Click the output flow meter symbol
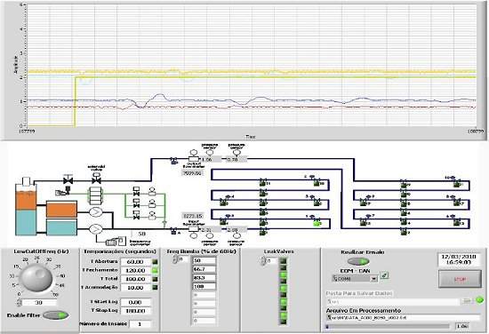This screenshot has height=334, width=489. [x=194, y=159]
